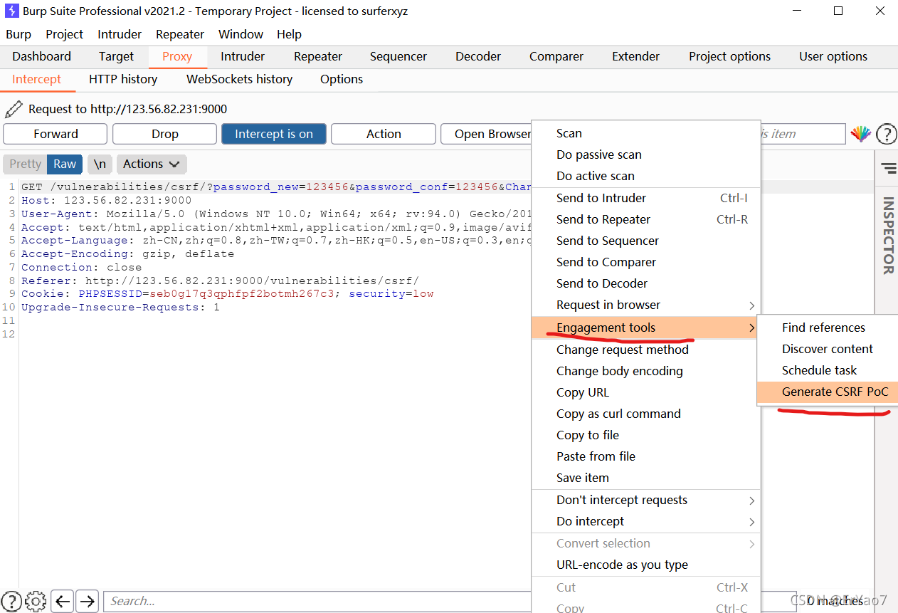Choose Do passive scan
Viewport: 898px width, 613px height.
[x=646, y=154]
